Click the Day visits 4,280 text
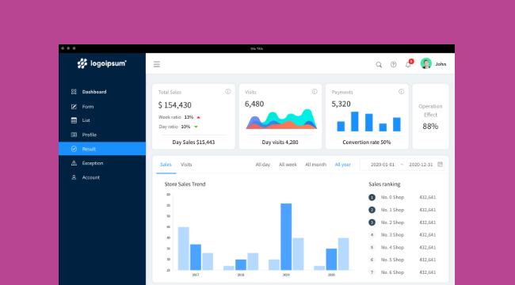This screenshot has width=515, height=285. pos(280,142)
